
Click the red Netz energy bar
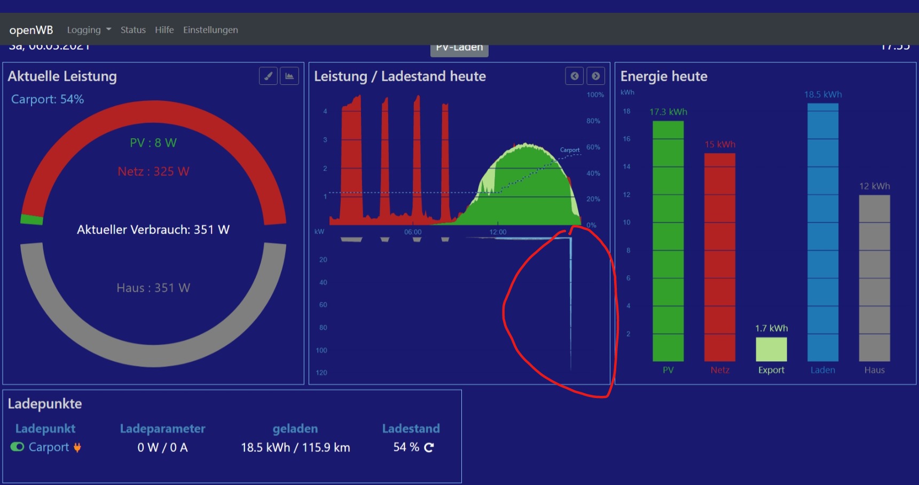(x=719, y=256)
